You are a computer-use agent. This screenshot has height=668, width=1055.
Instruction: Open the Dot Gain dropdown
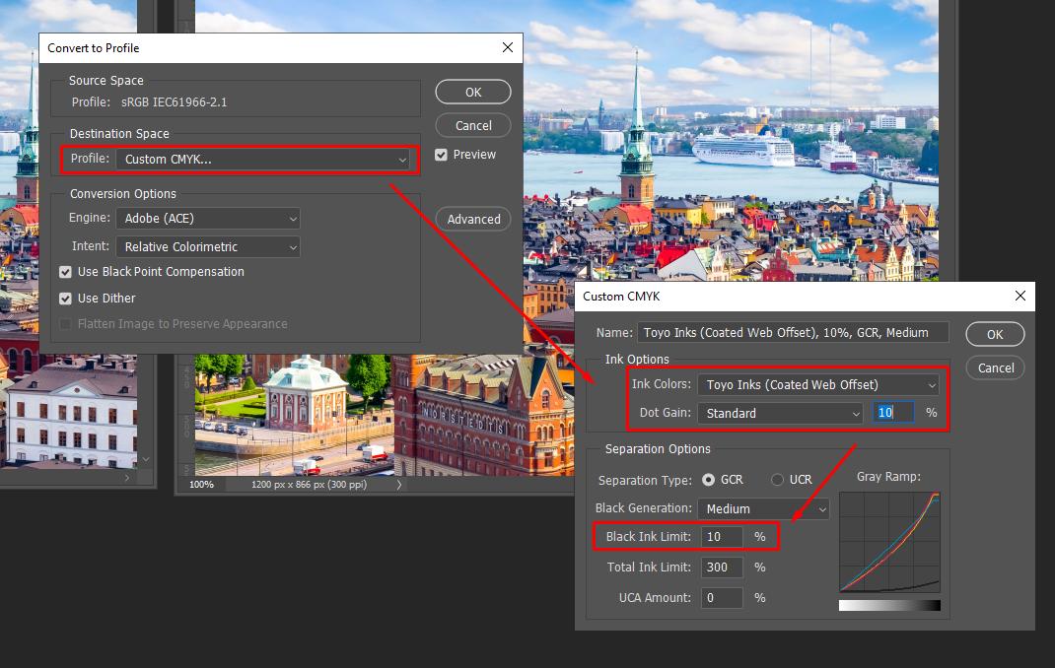point(779,412)
